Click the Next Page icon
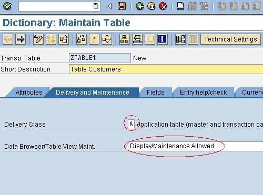The height and width of the screenshot is (195, 263). click(x=245, y=6)
